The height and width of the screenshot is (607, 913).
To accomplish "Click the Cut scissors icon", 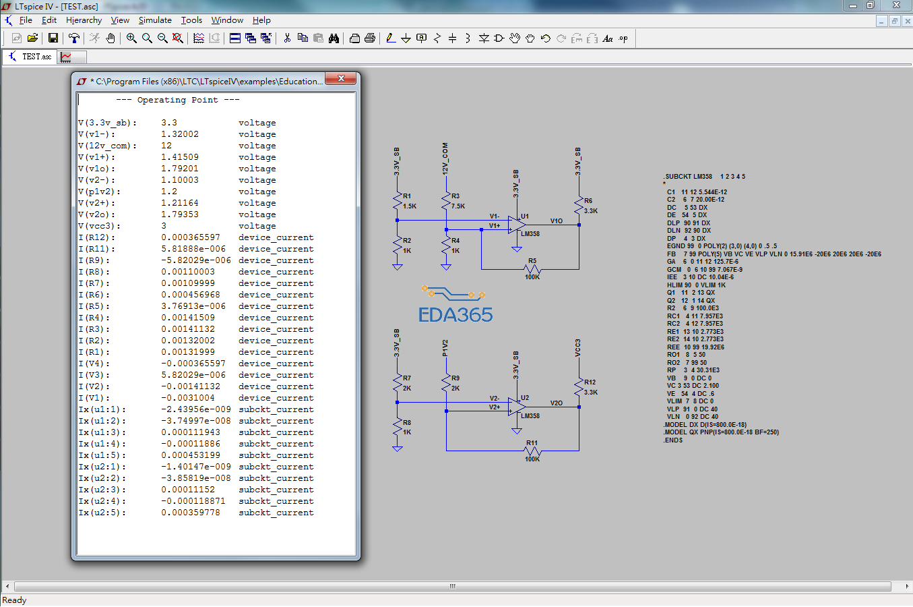I will (287, 38).
